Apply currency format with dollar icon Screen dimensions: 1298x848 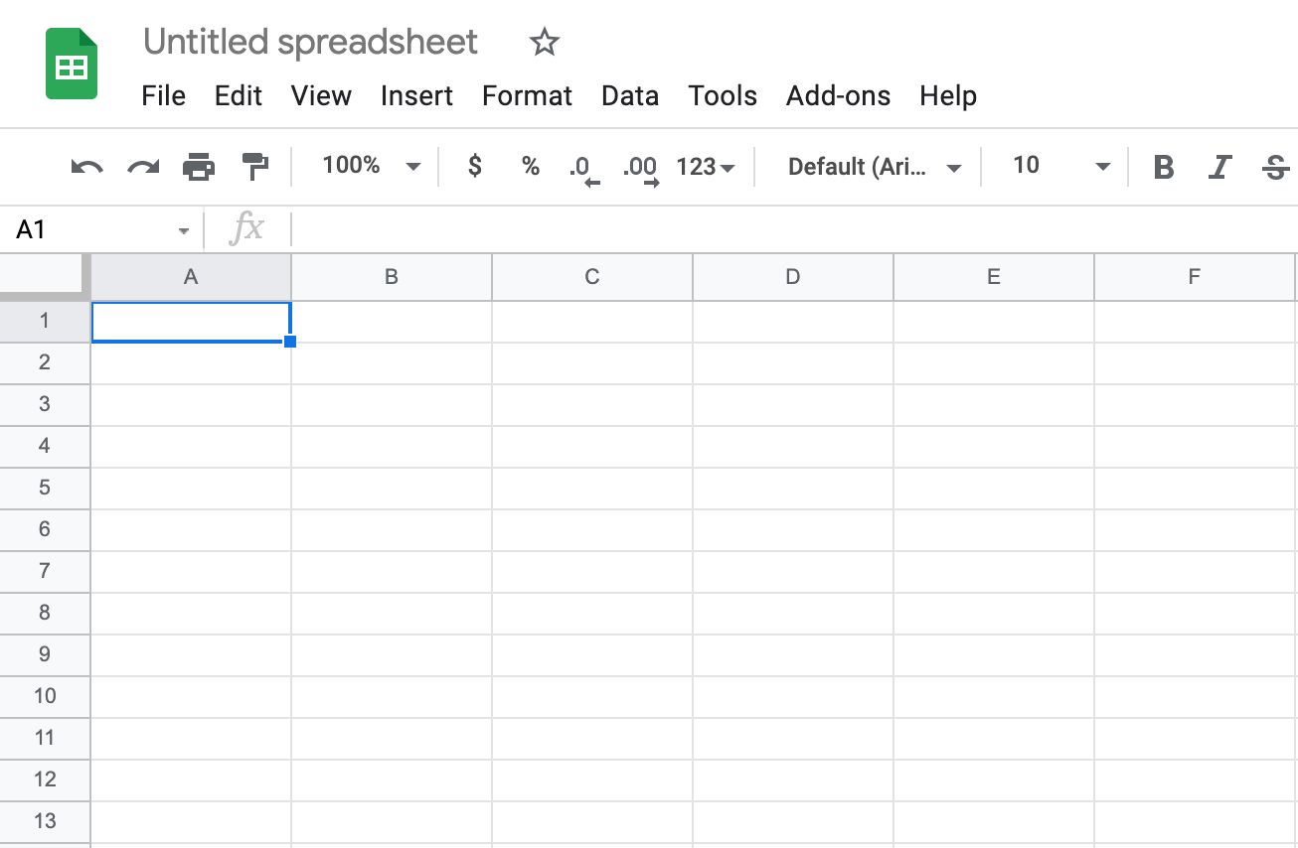(x=475, y=166)
